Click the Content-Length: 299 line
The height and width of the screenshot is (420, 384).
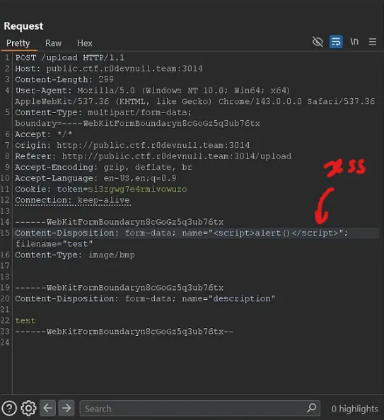[64, 80]
